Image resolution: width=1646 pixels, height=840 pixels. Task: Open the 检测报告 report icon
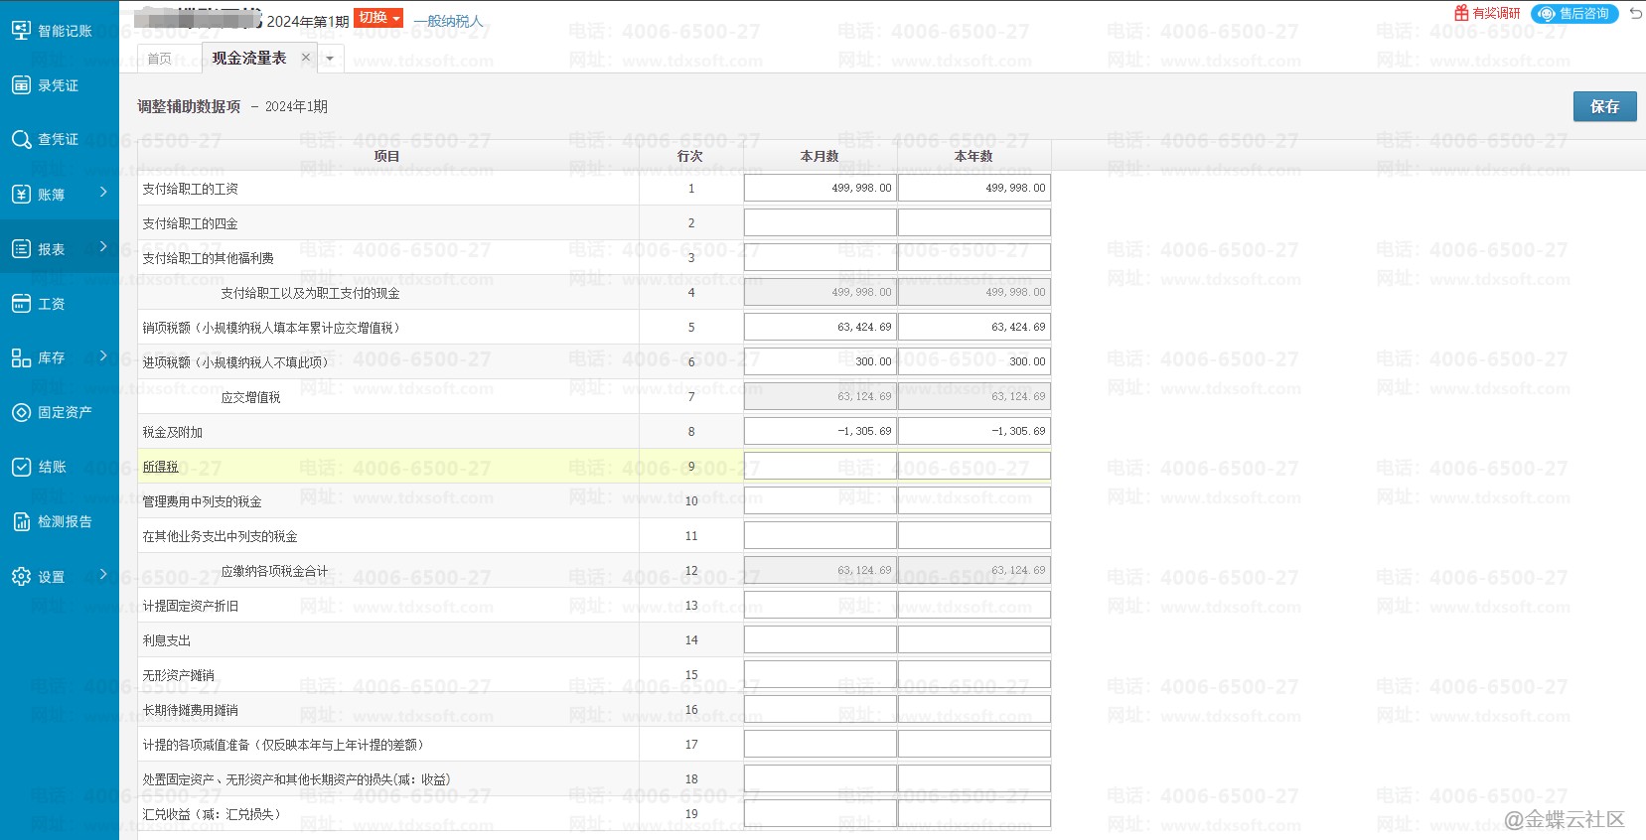point(21,521)
